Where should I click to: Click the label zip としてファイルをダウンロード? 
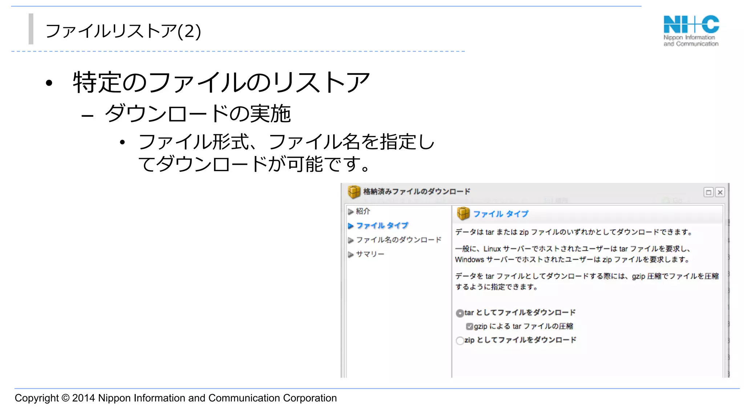pos(521,340)
